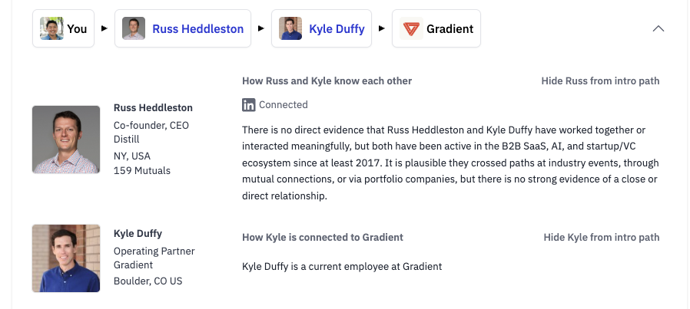Click the Russ Heddleston name heading
Screen dimensions: 690x309
(x=153, y=107)
